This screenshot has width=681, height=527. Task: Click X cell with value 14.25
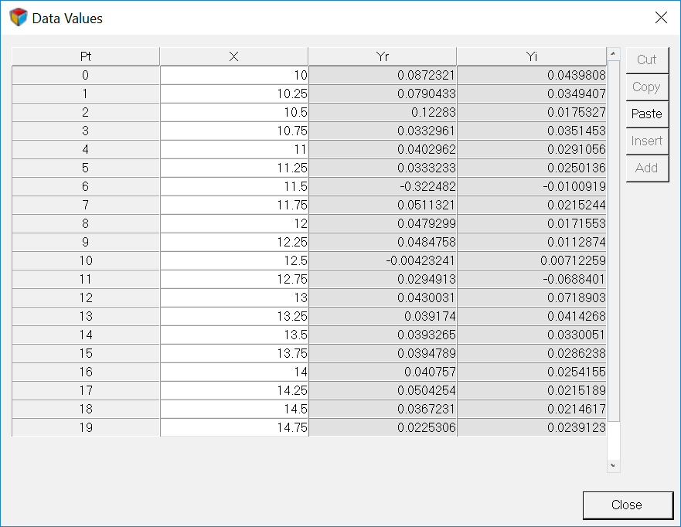(x=234, y=390)
